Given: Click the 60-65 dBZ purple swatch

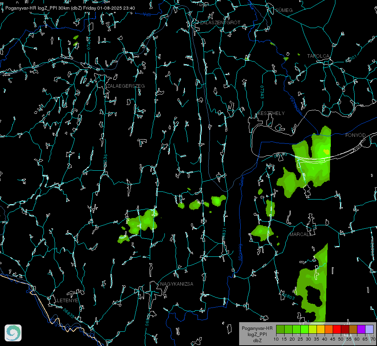Looking at the screenshot, I should [x=361, y=329].
